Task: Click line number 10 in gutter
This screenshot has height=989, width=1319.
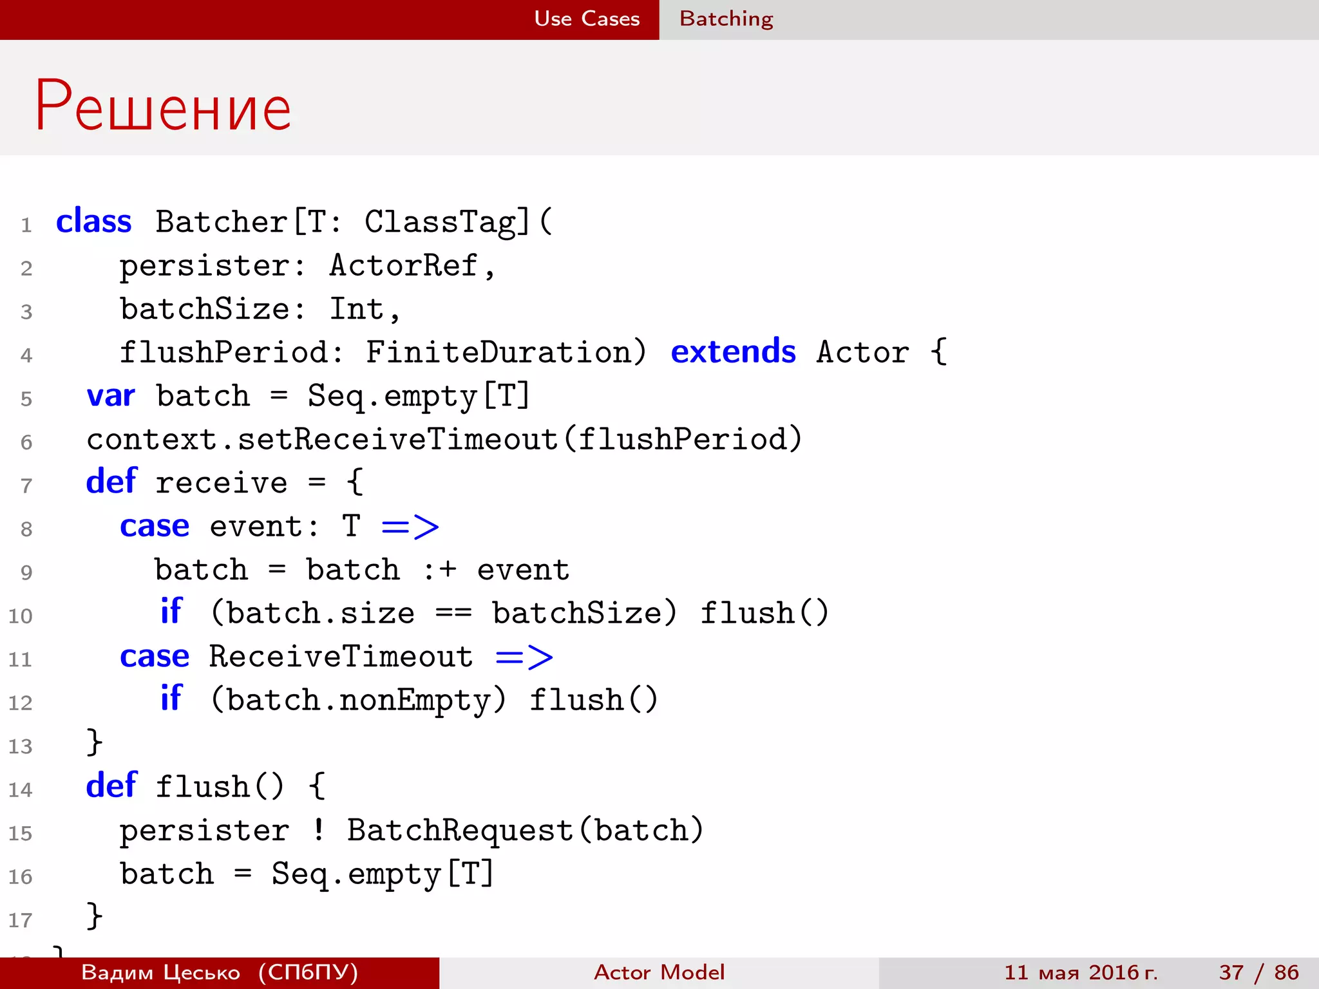Action: (21, 616)
